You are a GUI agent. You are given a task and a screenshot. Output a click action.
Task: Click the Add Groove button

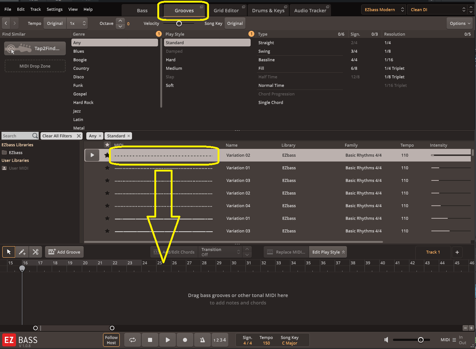64,252
